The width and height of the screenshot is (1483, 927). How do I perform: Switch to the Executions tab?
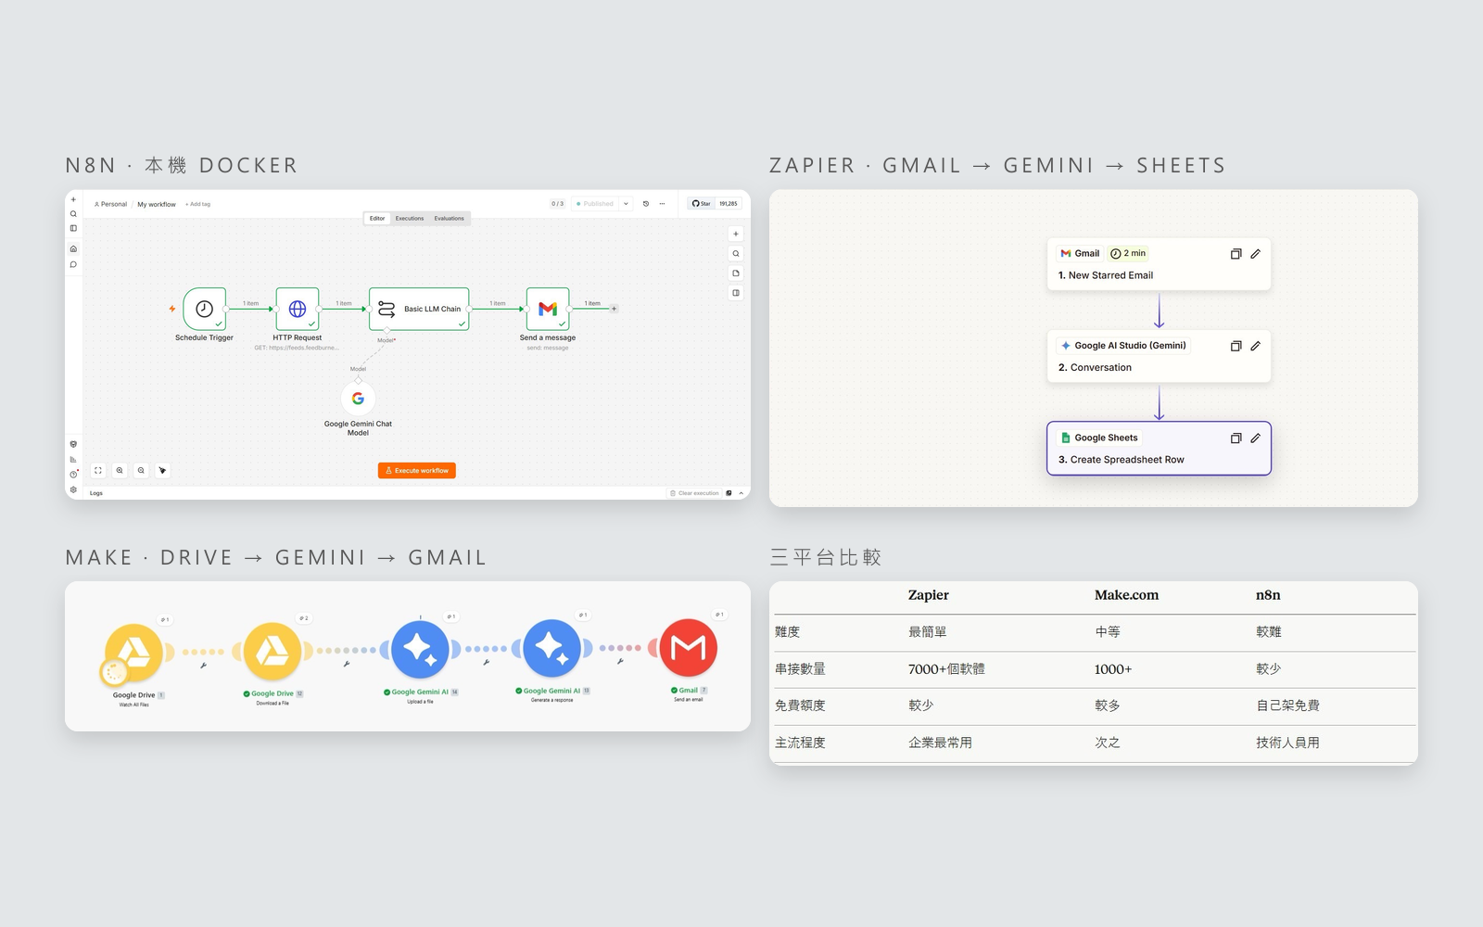410,219
